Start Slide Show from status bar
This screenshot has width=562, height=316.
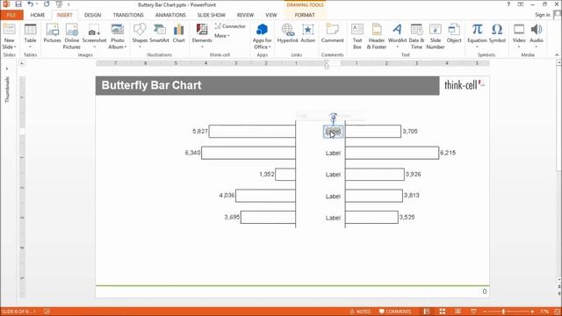coord(473,312)
